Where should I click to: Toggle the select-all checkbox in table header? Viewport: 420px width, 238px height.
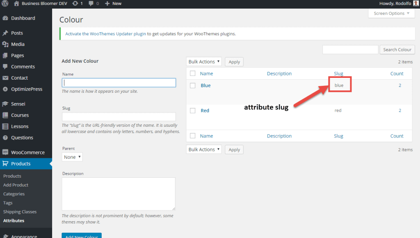[192, 74]
